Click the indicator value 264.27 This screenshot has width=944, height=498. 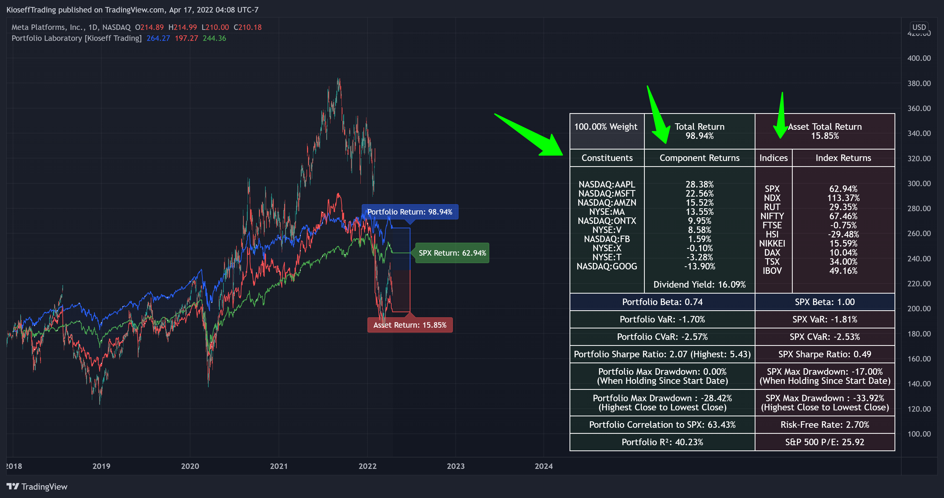coord(158,38)
